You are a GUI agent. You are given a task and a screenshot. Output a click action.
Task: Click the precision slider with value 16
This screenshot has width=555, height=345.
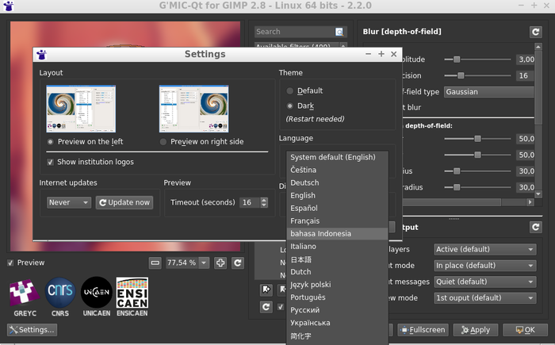[477, 75]
